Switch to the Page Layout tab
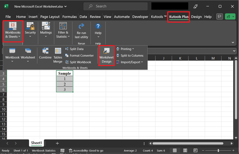Screen dimensions: 239x154 click(50, 17)
